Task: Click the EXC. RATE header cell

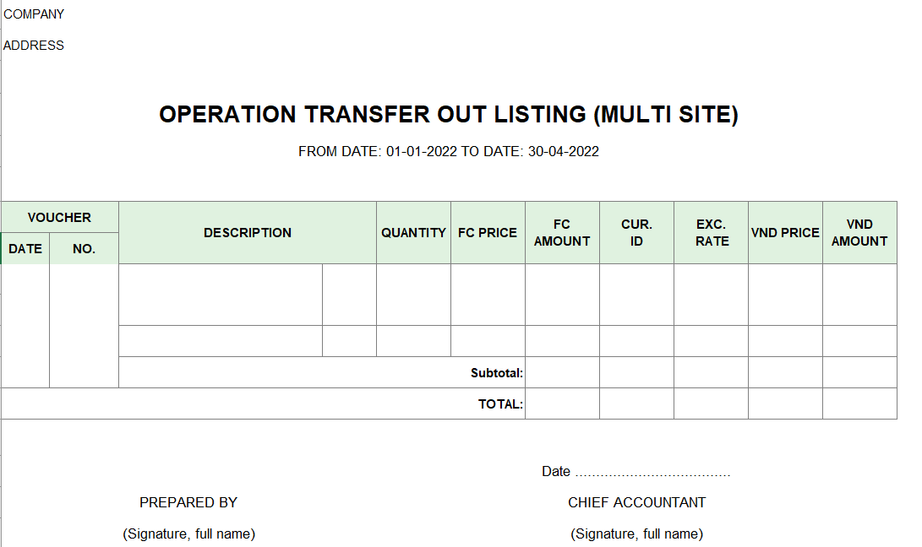Action: [711, 233]
